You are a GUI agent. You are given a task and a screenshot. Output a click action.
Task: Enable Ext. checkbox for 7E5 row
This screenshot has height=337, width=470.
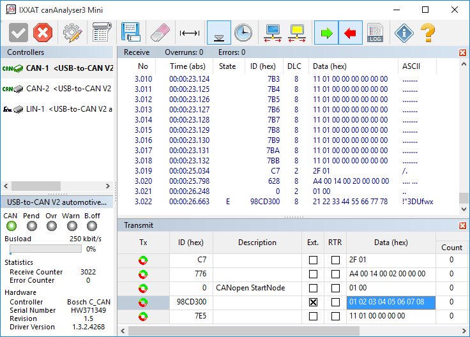[x=314, y=316]
